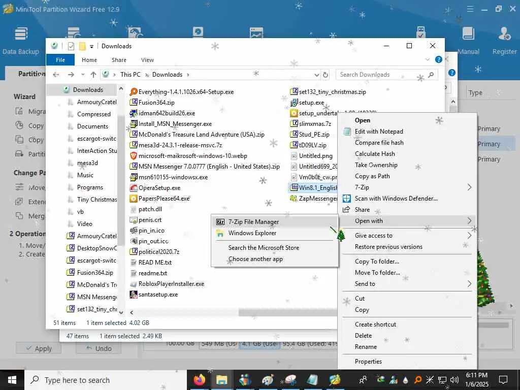Viewport: 520px width, 390px height.
Task: Switch to the Share ribbon tab
Action: coord(119,60)
